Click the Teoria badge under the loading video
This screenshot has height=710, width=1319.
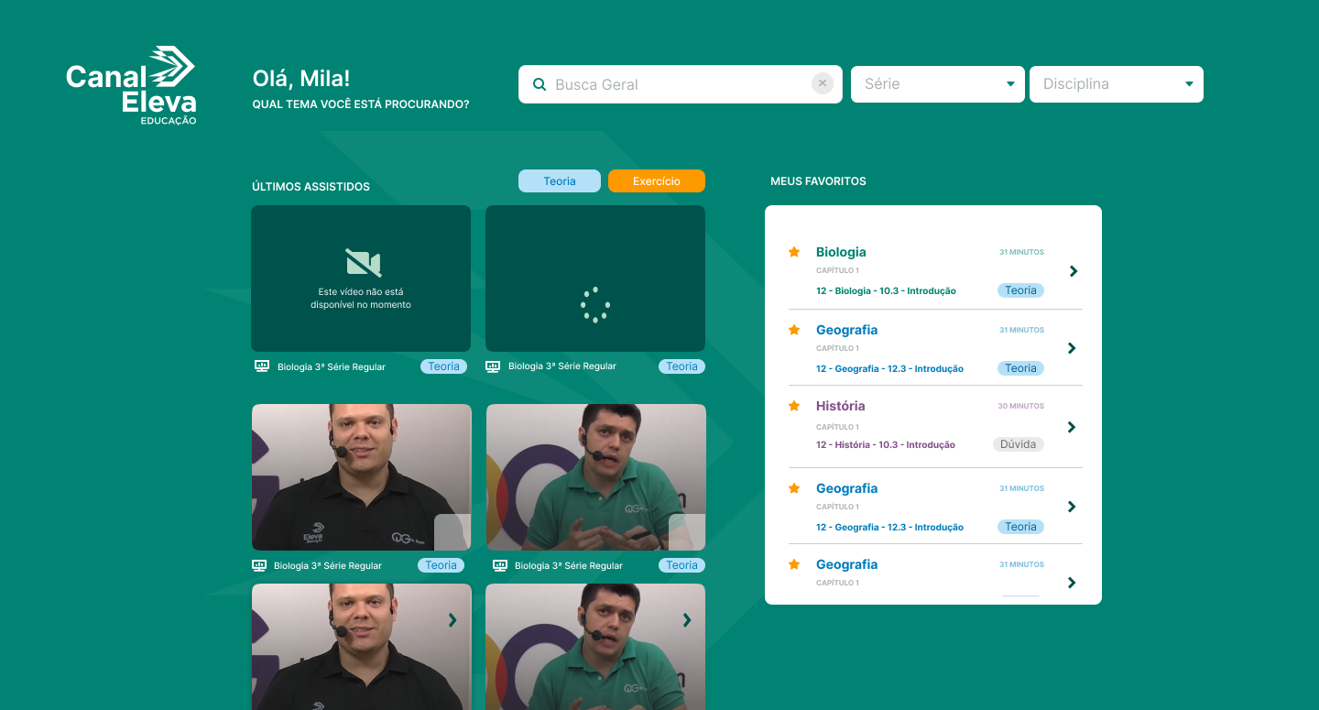click(681, 366)
